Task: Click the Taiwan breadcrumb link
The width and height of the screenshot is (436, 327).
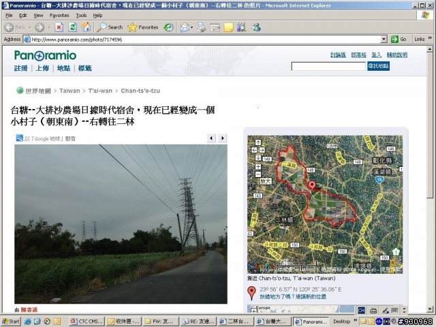Action: (69, 91)
